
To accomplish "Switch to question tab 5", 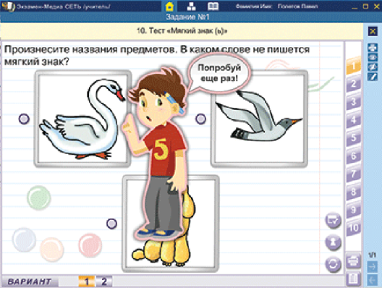I will pyautogui.click(x=354, y=137).
